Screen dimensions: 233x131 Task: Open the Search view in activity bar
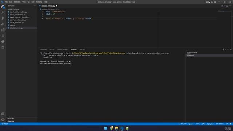3,12
